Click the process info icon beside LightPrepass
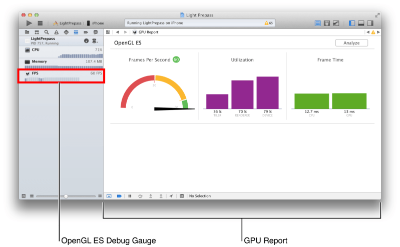This screenshot has width=400, height=247. coord(86,41)
